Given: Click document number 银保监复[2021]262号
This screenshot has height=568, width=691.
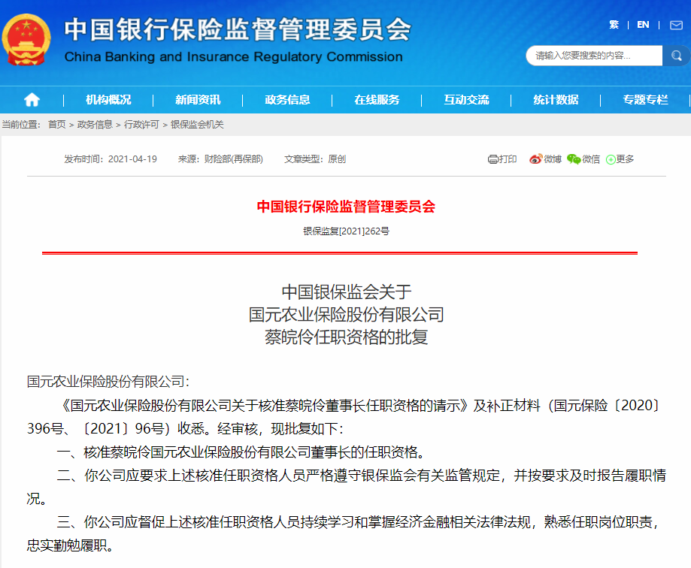Looking at the screenshot, I should [346, 231].
